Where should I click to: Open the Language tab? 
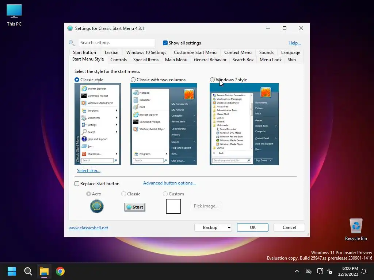(x=290, y=52)
